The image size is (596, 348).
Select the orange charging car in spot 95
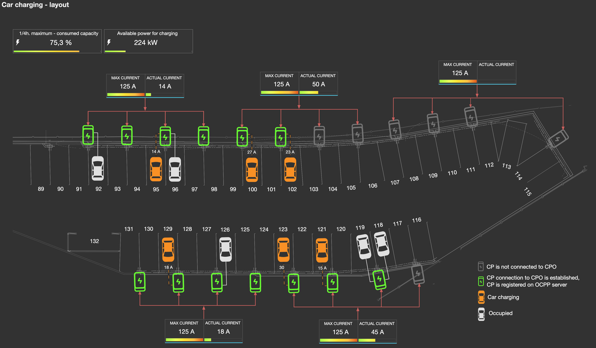(156, 169)
